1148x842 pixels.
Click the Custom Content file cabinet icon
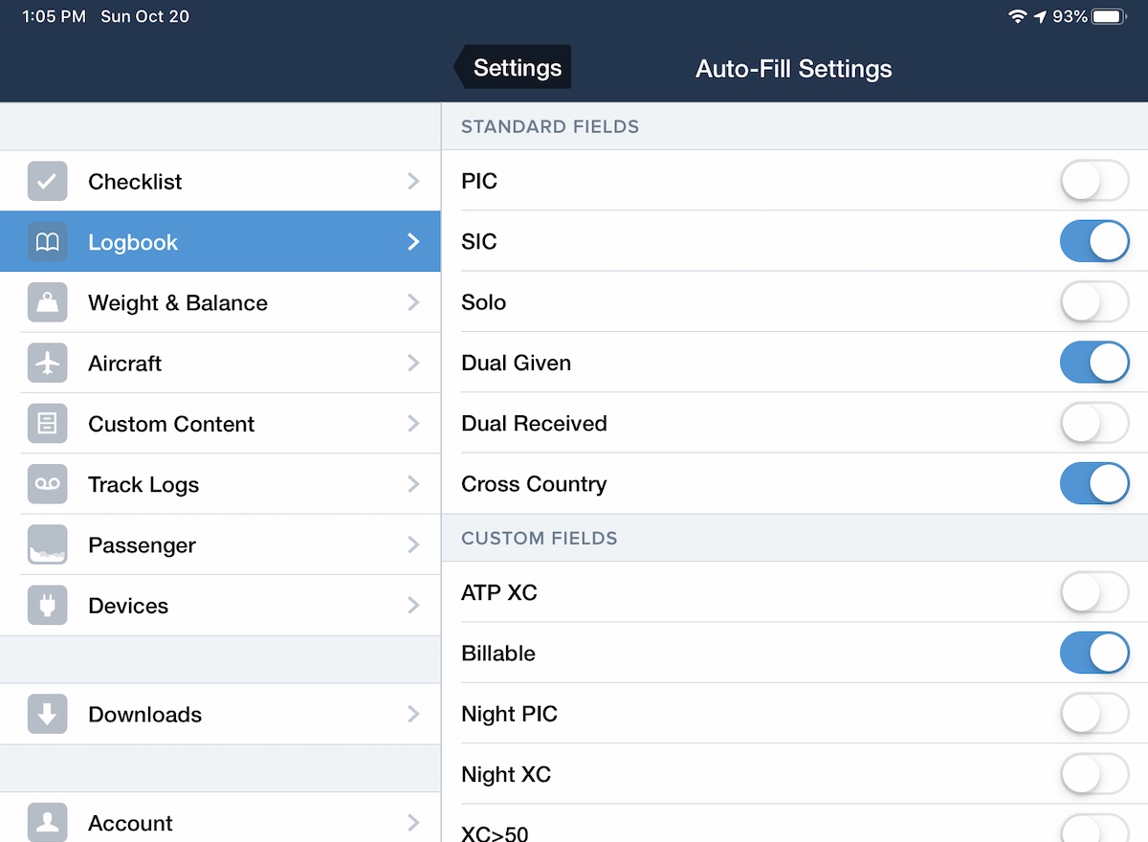tap(47, 424)
